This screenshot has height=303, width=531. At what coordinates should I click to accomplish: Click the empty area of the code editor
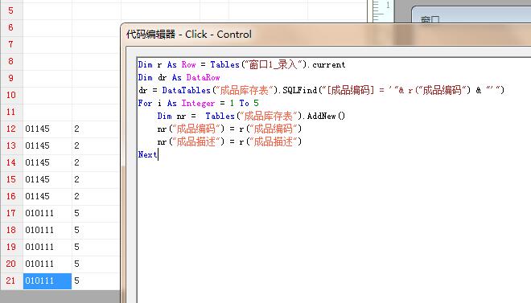334,230
